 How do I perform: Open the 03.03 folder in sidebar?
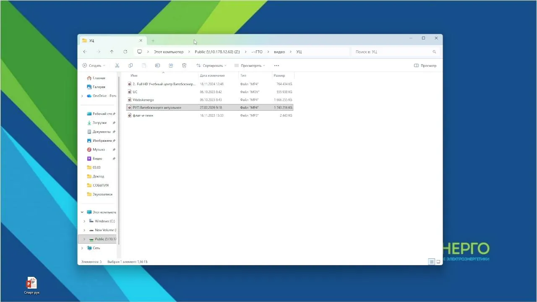pos(94,167)
